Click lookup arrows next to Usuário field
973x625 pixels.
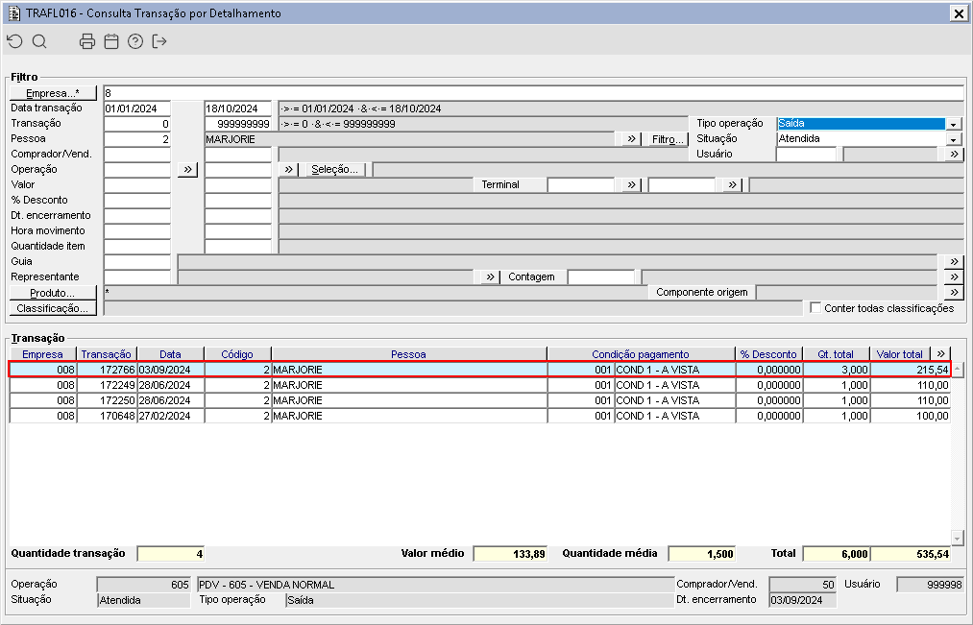953,155
